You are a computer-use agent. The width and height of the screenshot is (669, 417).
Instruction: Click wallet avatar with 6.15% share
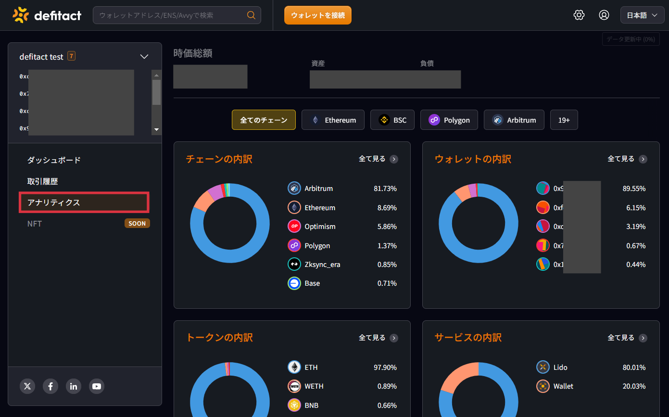pyautogui.click(x=543, y=208)
